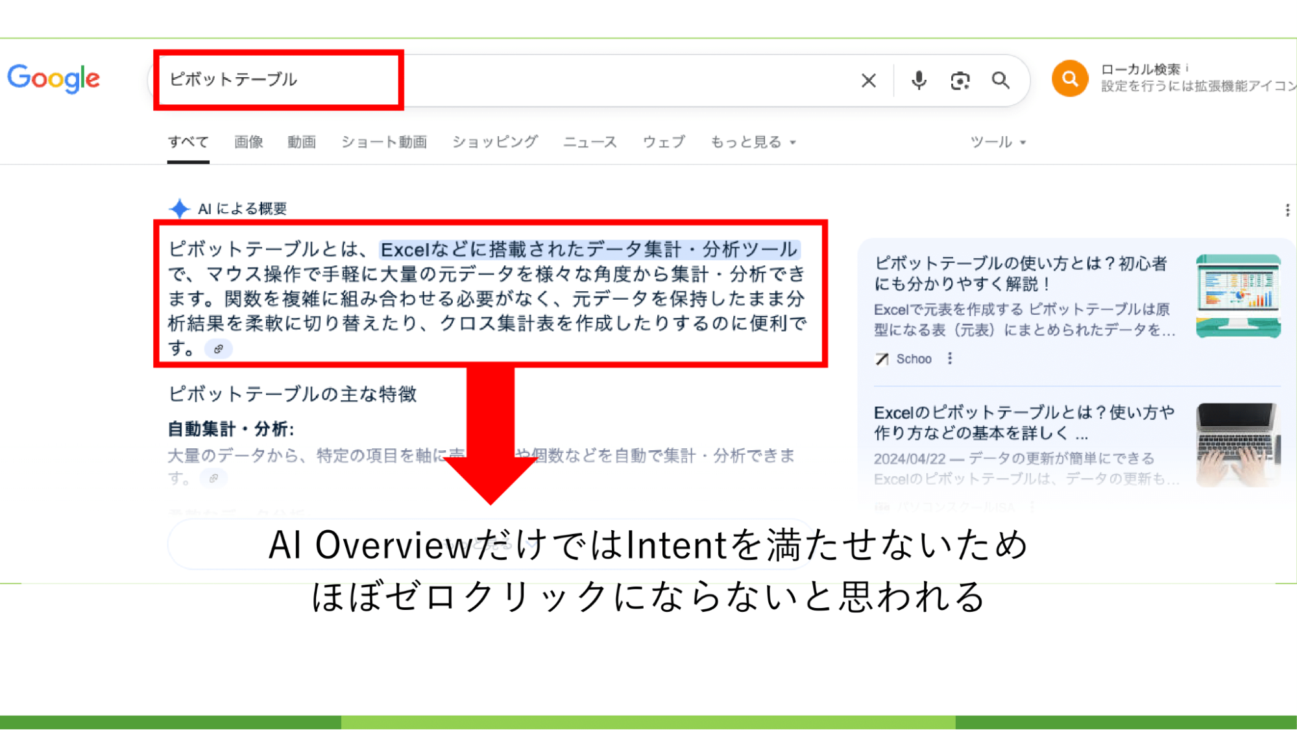This screenshot has width=1297, height=730.
Task: Open Google Lens image search icon
Action: click(x=960, y=80)
